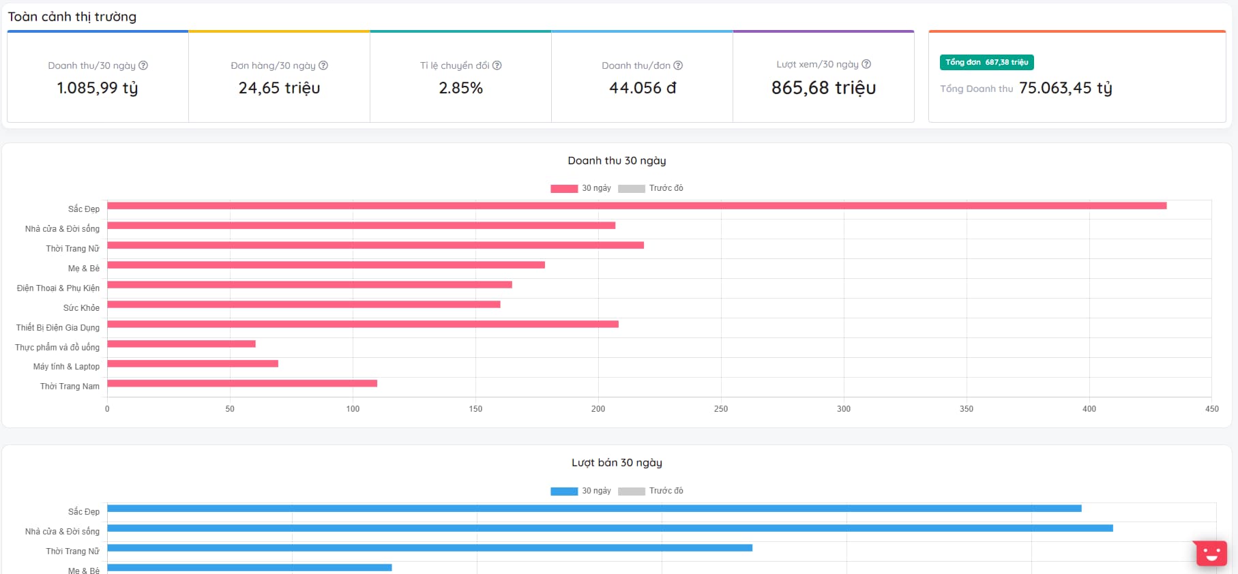
Task: Click the Thời Trang Nữ revenue bar
Action: pos(375,245)
